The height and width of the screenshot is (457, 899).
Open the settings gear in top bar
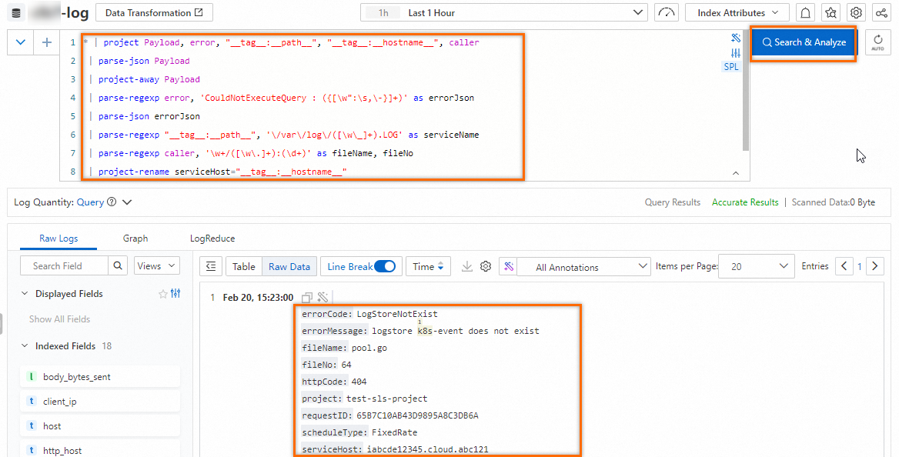(856, 12)
